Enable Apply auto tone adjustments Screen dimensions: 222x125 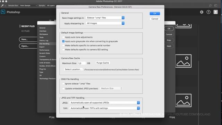coord(63,37)
